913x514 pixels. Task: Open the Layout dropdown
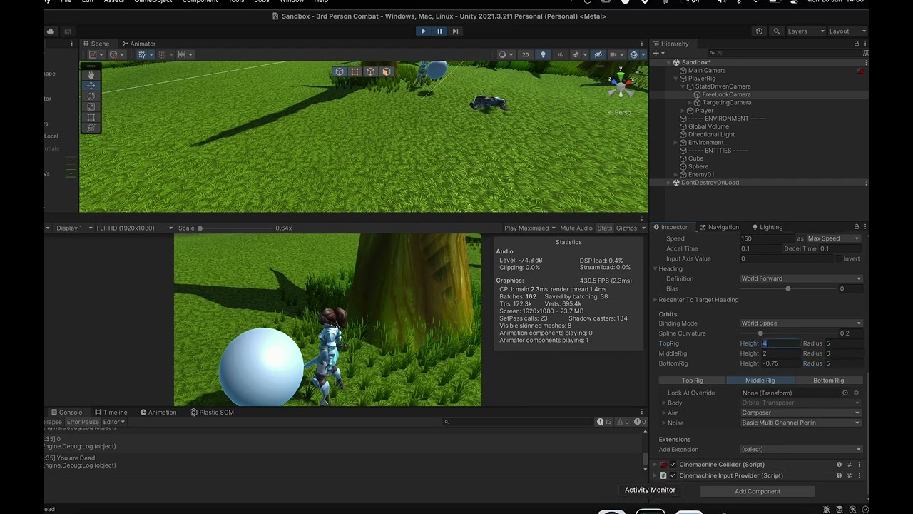coord(847,31)
